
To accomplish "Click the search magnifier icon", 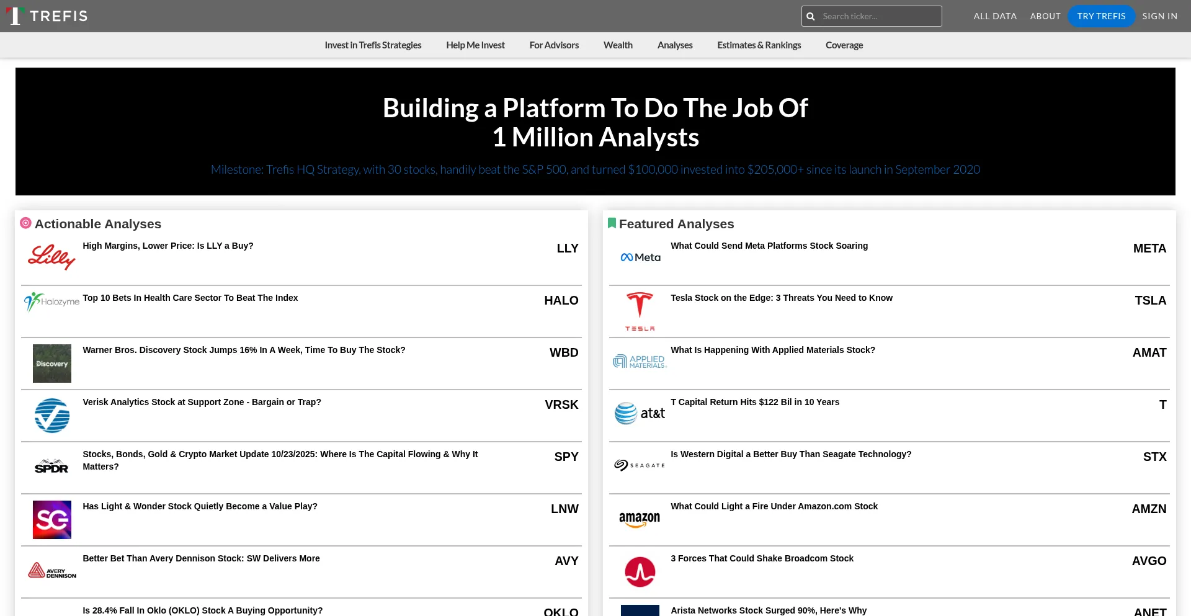I will tap(810, 17).
